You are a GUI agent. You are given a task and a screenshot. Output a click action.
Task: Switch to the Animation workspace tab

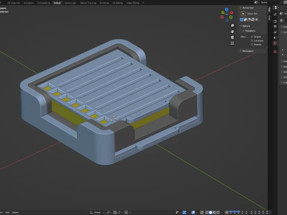[x=29, y=3]
